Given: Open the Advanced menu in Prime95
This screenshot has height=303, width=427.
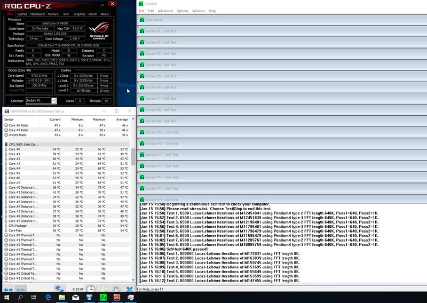Looking at the screenshot, I should 165,11.
